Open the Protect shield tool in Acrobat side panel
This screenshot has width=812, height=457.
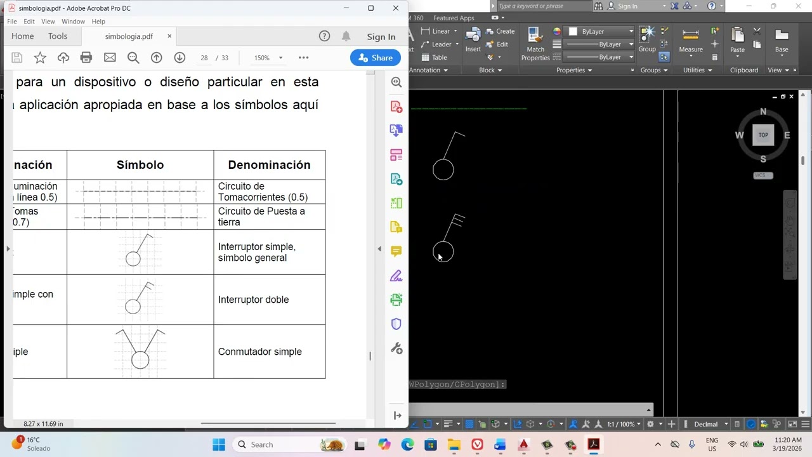(x=396, y=324)
